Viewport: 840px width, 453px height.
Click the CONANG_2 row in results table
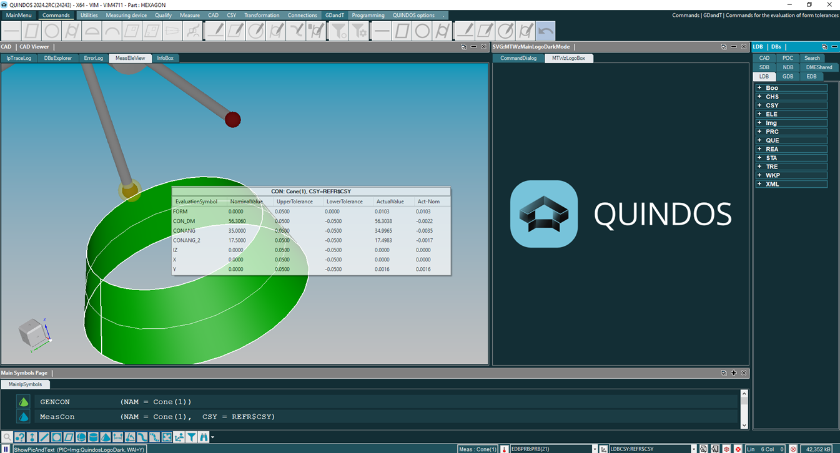pyautogui.click(x=311, y=240)
